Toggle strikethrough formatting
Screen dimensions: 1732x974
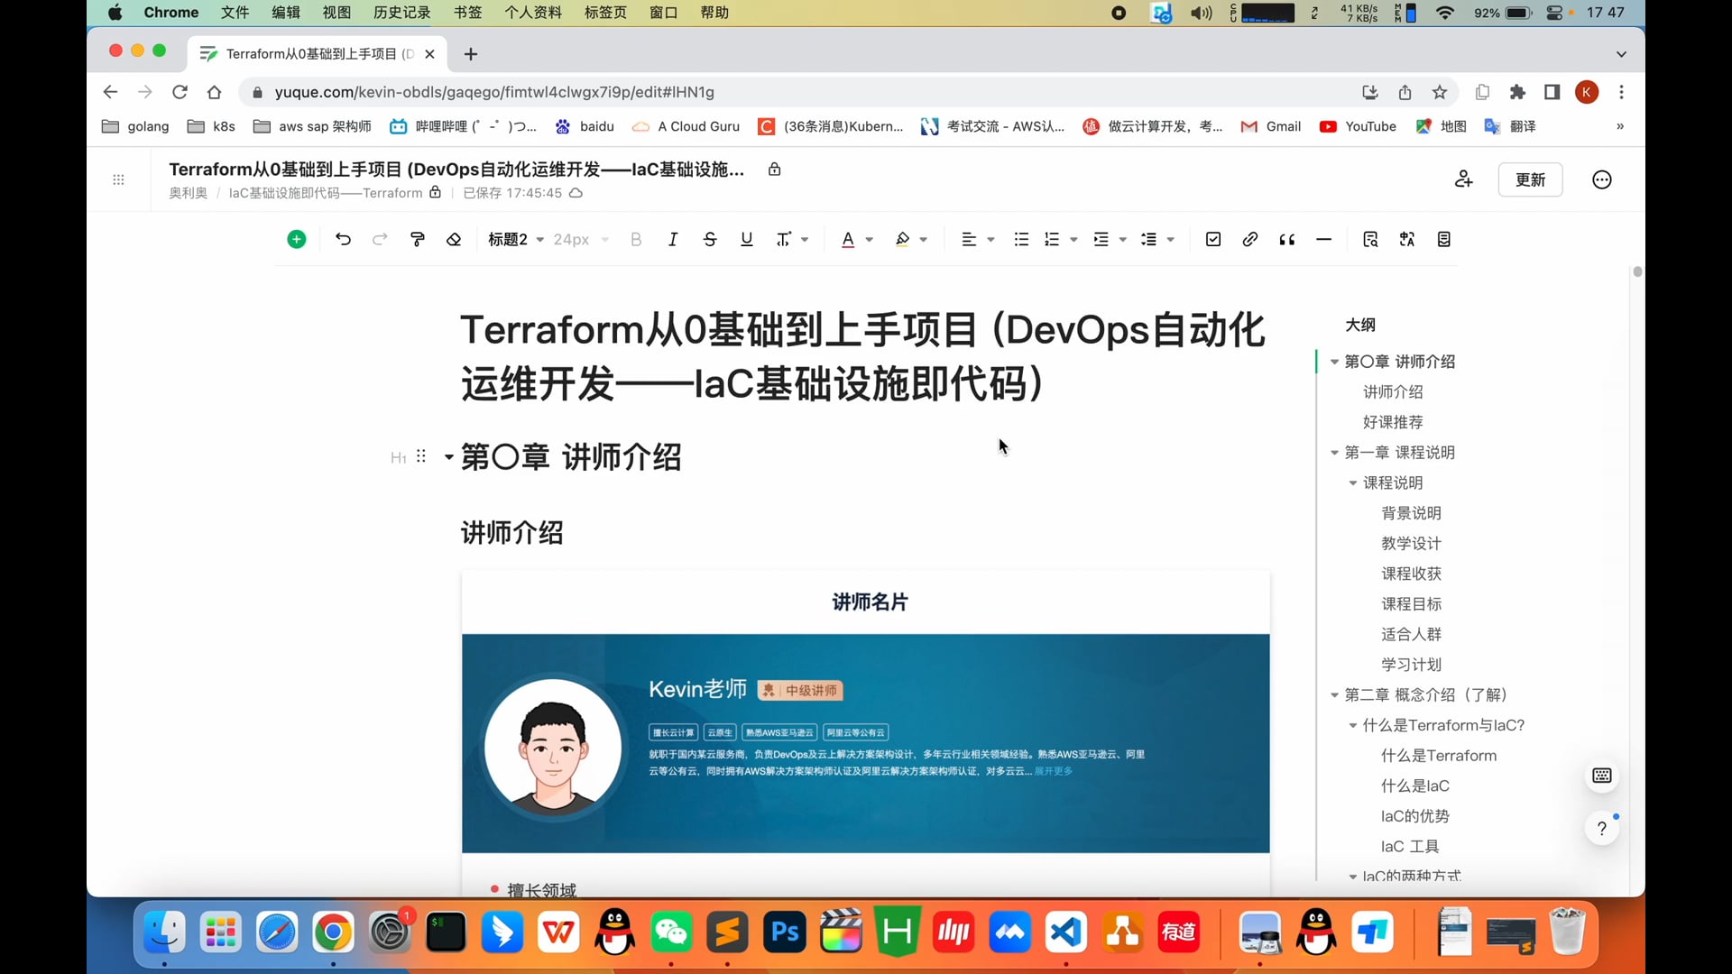click(x=710, y=239)
